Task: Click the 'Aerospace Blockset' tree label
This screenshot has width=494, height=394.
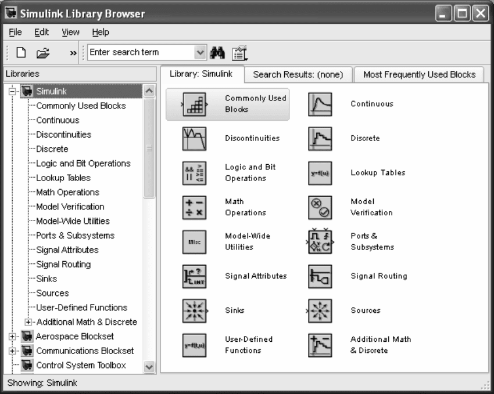Action: coord(74,336)
